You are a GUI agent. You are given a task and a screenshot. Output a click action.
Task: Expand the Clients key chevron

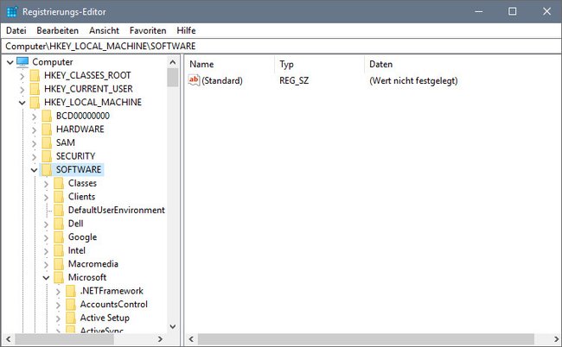click(46, 197)
